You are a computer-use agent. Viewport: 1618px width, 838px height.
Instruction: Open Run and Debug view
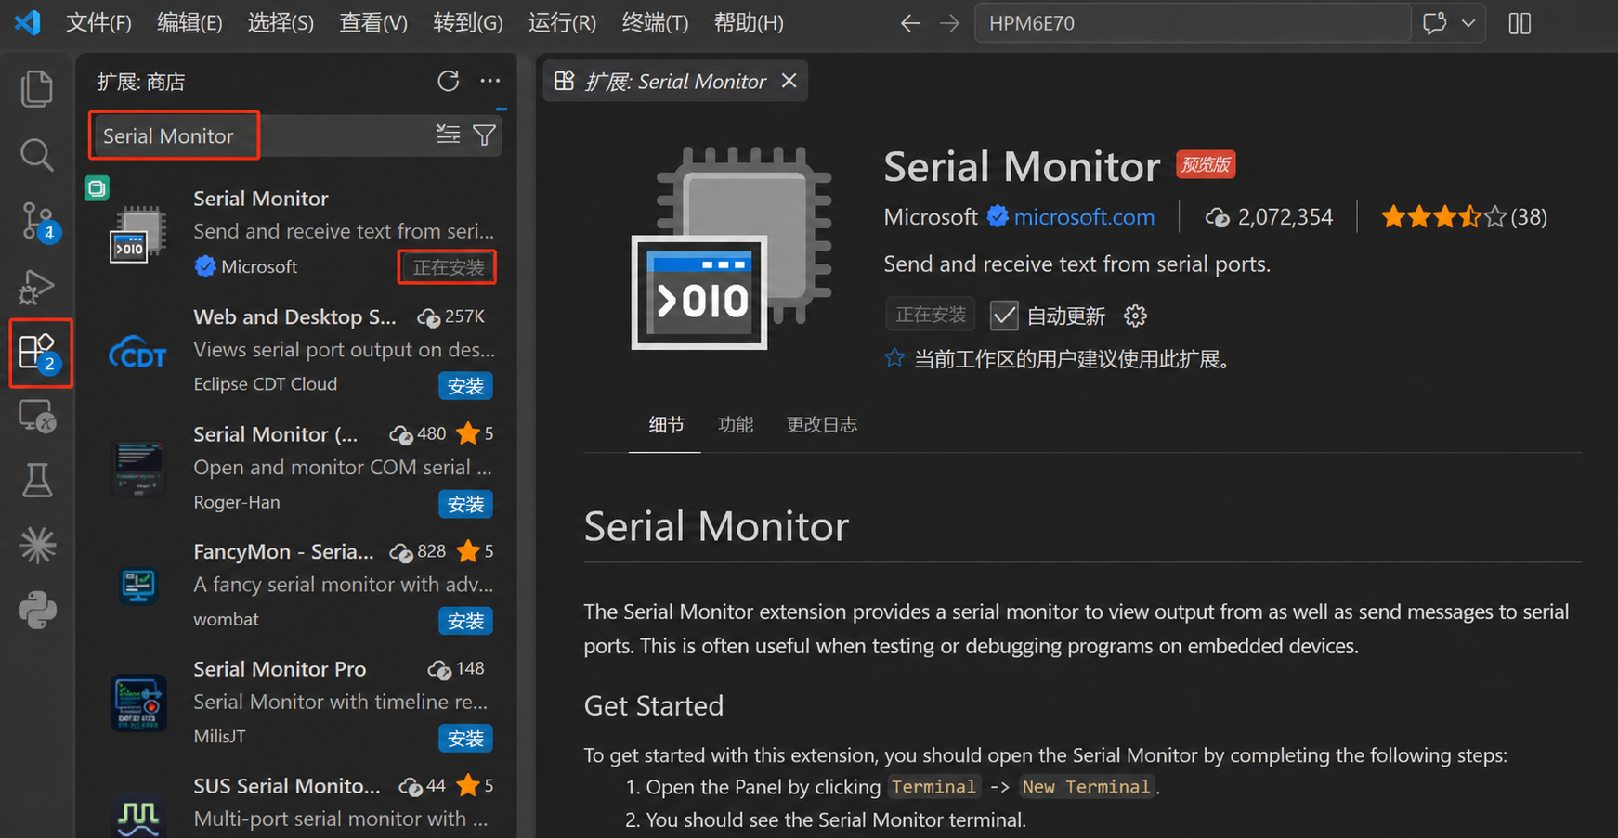click(37, 287)
